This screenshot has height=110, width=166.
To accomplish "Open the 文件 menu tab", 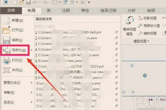I will 11,11.
